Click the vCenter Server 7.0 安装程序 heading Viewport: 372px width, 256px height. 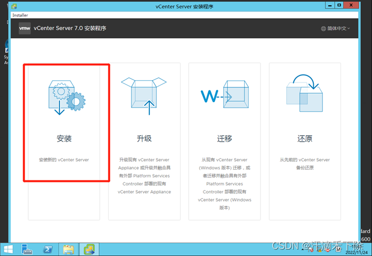coord(70,28)
